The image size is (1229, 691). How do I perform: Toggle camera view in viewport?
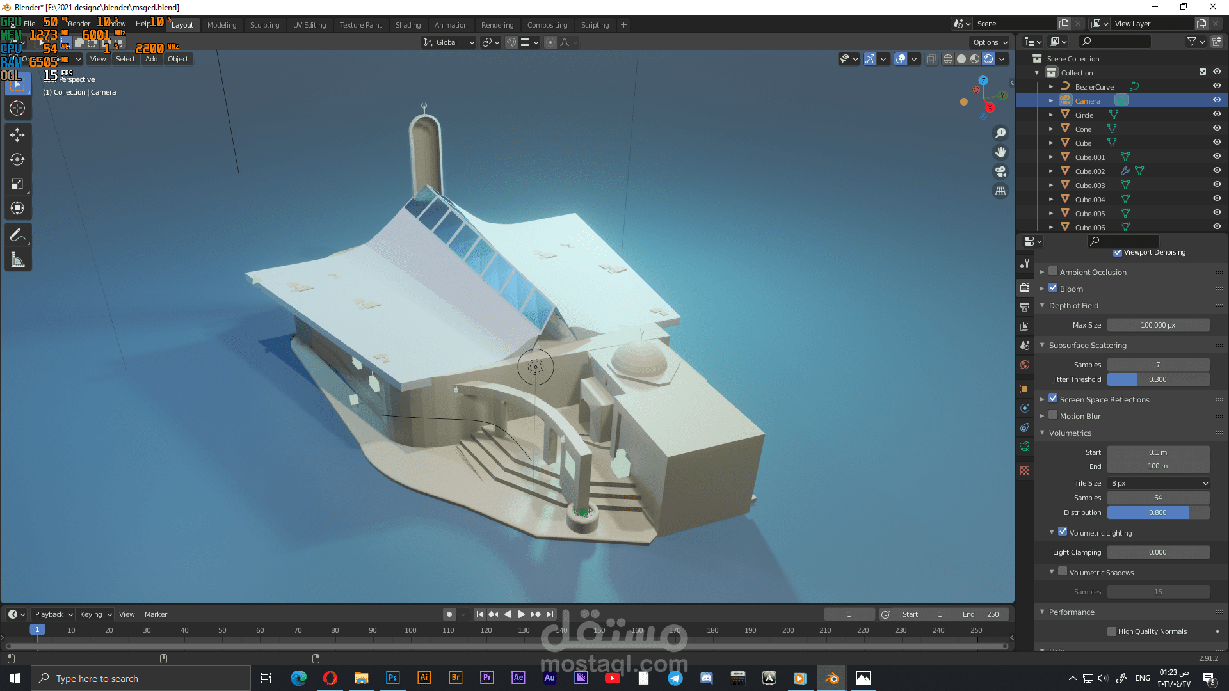[x=1000, y=171]
